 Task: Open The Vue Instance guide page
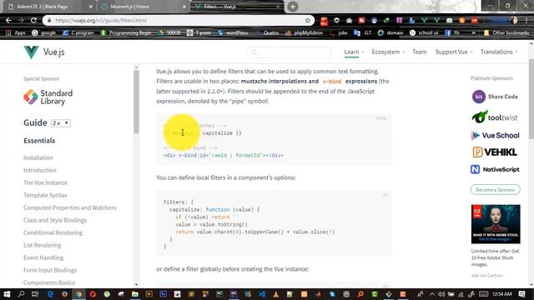tap(45, 182)
